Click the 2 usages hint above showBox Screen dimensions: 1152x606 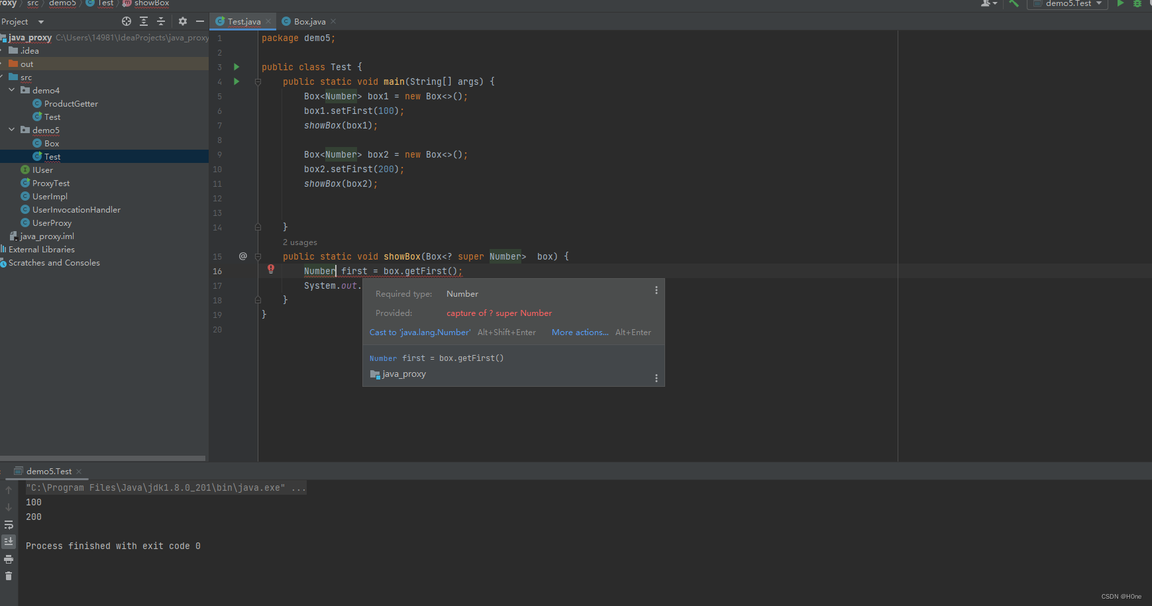(300, 242)
